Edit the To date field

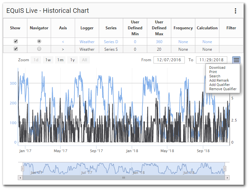(211, 60)
